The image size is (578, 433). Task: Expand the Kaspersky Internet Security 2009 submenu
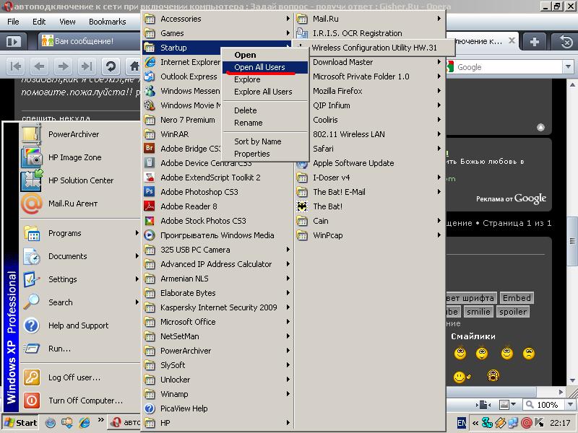click(218, 307)
